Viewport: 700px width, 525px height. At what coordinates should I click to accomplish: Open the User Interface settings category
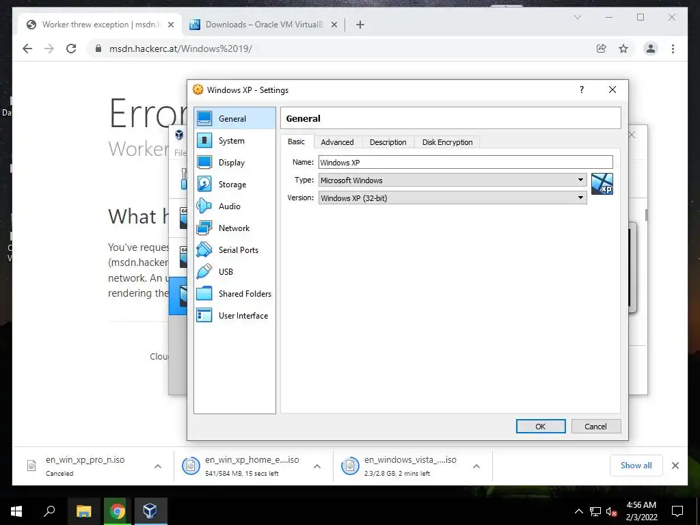[x=235, y=316]
